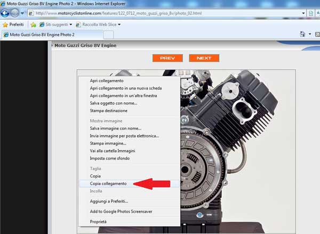The width and height of the screenshot is (320, 234).
Task: Open a new blank tab
Action: click(x=109, y=35)
